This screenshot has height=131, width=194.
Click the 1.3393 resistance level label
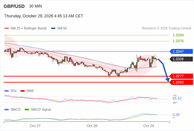[178, 35]
